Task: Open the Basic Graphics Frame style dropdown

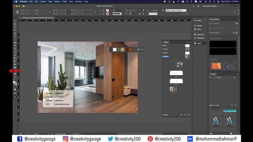Action: point(187,11)
